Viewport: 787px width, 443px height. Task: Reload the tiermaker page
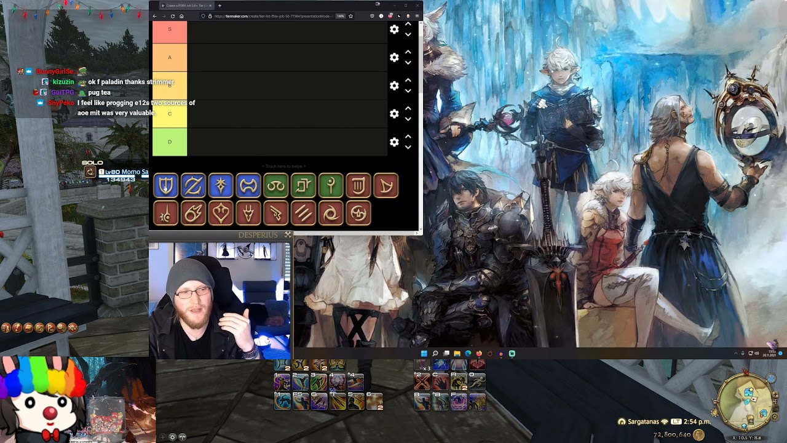pos(173,16)
